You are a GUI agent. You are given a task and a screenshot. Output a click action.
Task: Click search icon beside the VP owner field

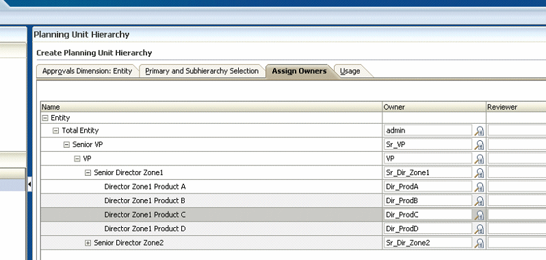pos(479,159)
